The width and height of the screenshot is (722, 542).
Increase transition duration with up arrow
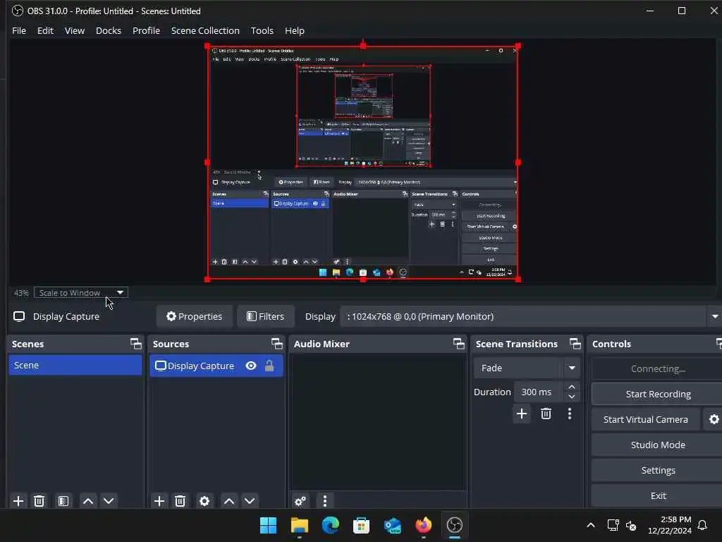coord(571,387)
